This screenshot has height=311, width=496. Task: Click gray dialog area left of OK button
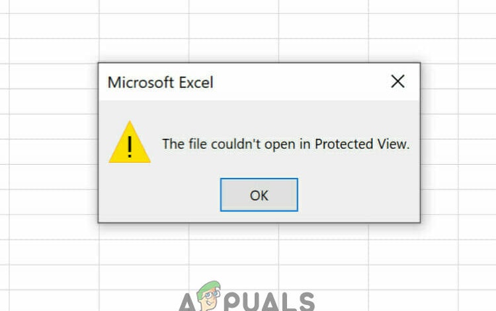coord(158,195)
